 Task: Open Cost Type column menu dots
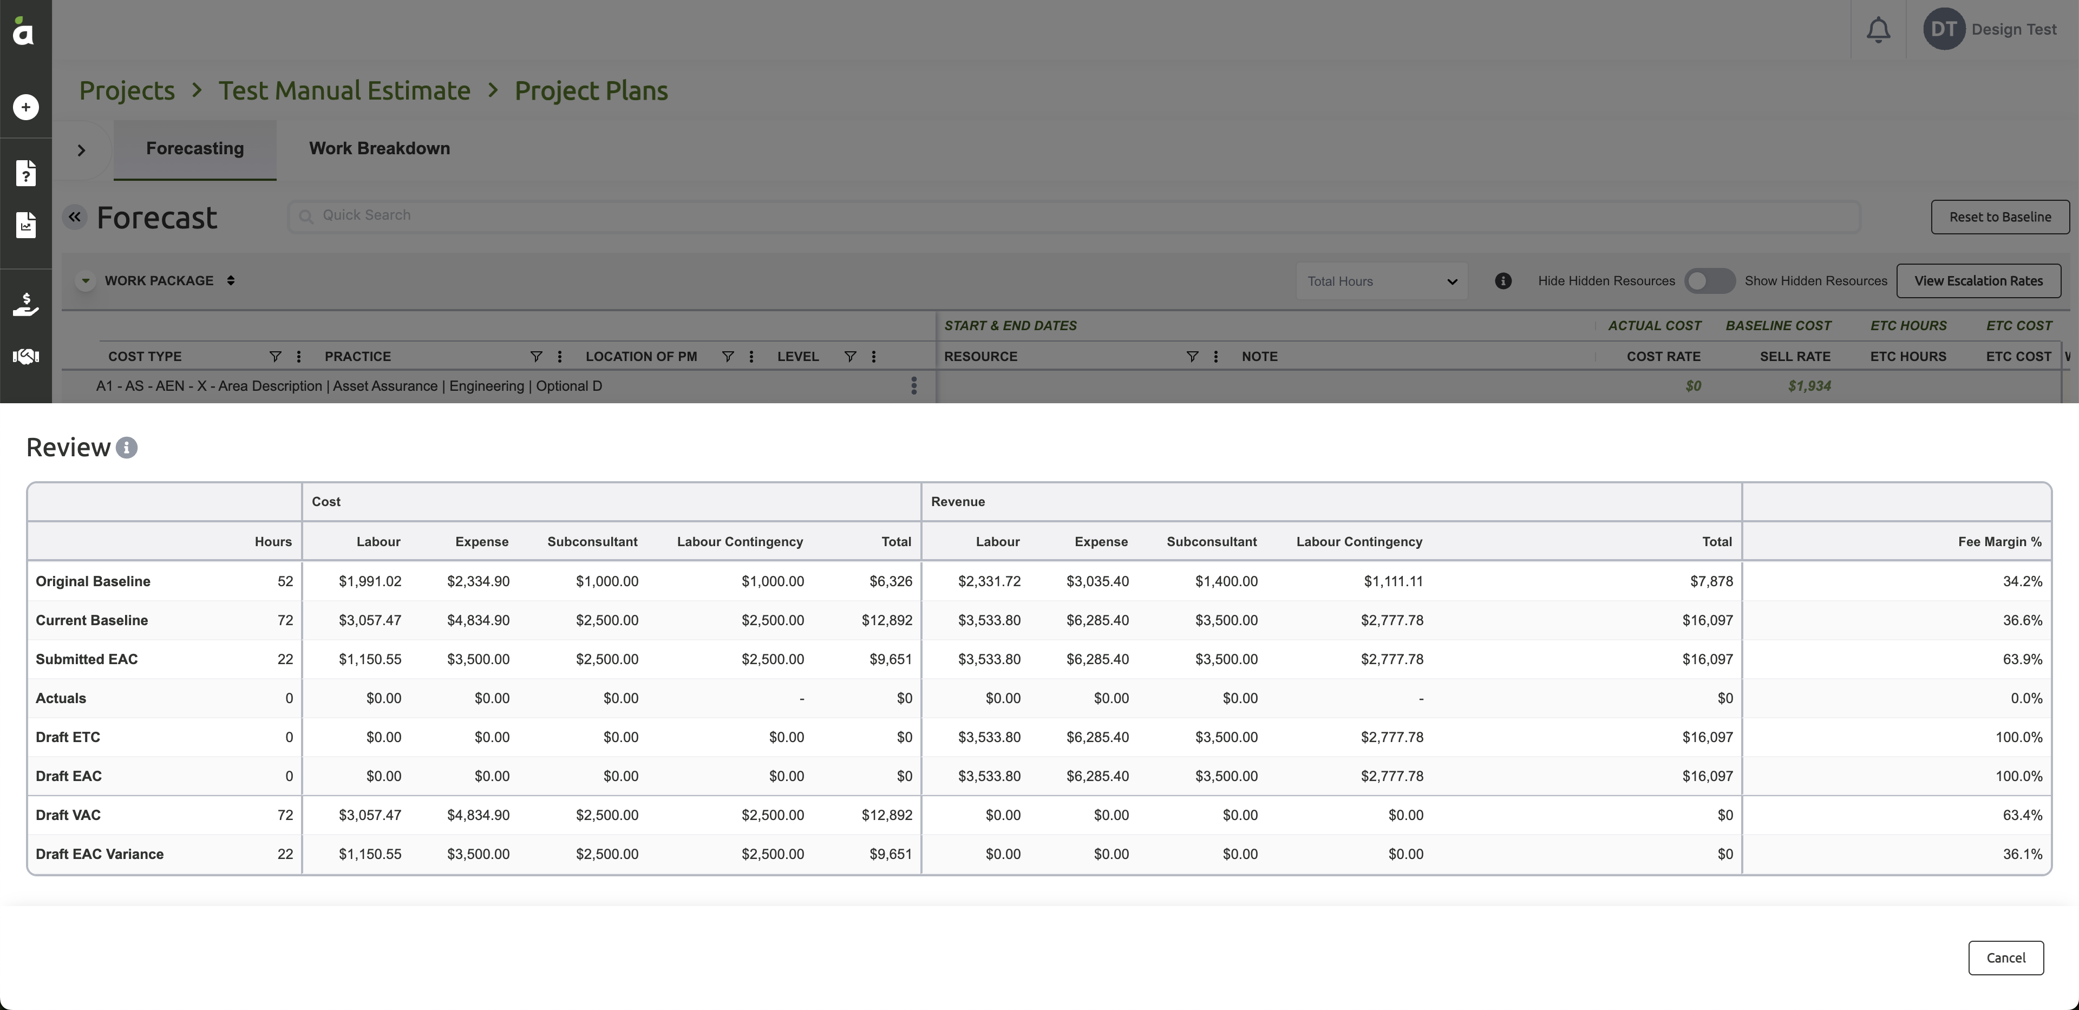[x=299, y=357]
